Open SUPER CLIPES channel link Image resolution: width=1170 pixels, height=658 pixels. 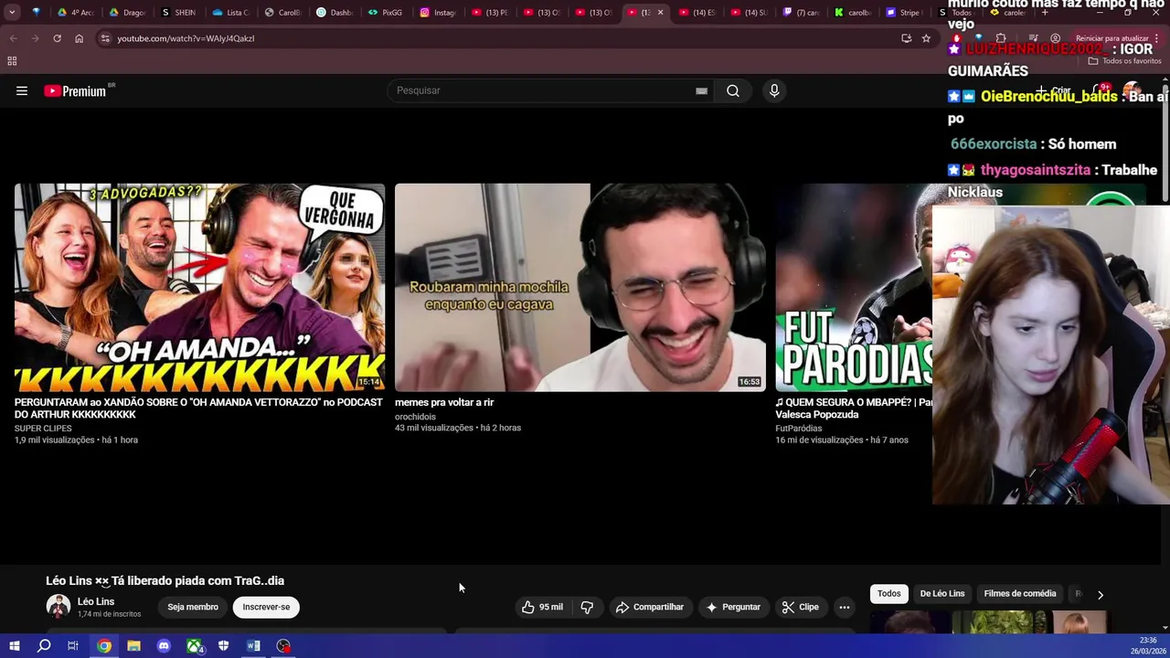[x=43, y=429]
